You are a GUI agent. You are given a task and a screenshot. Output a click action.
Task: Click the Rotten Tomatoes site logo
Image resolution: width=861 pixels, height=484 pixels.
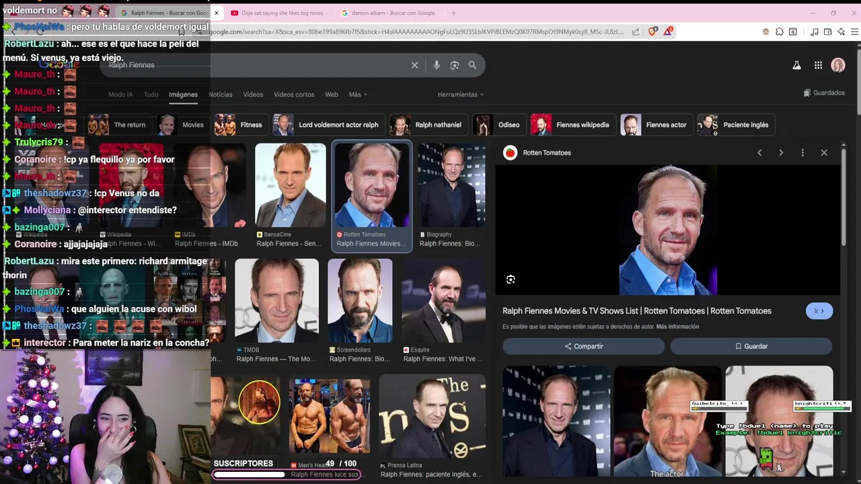click(511, 153)
